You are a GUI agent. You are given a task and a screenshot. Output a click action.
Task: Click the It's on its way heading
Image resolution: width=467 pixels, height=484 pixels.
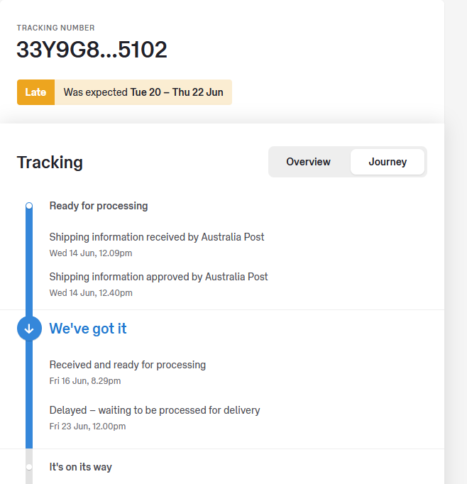click(80, 467)
